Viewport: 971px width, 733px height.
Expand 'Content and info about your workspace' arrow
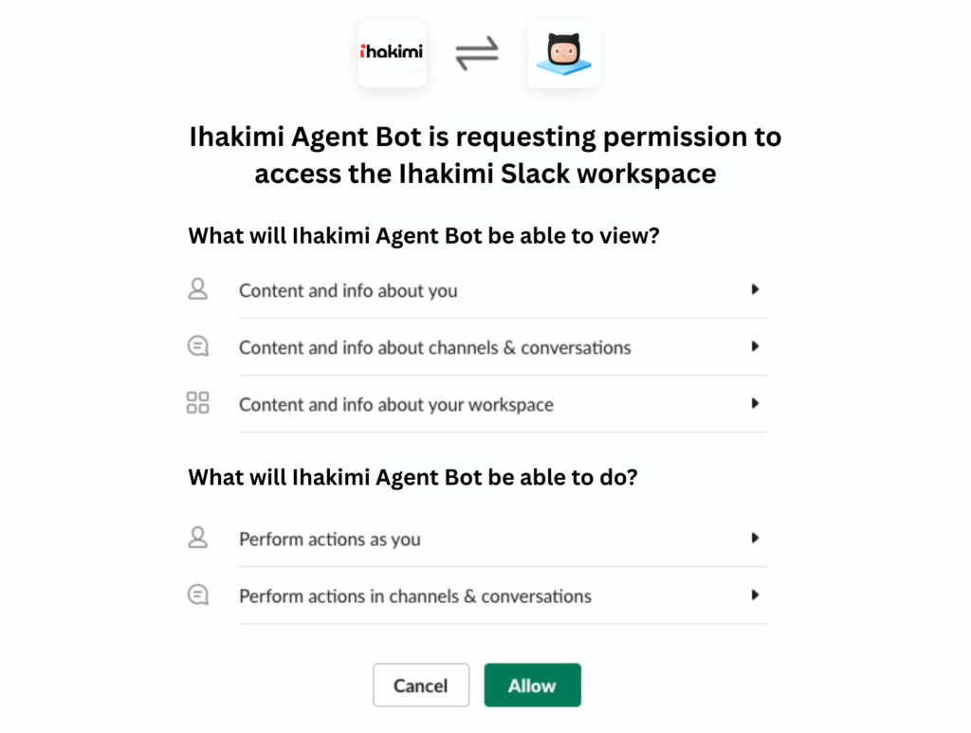click(x=755, y=403)
